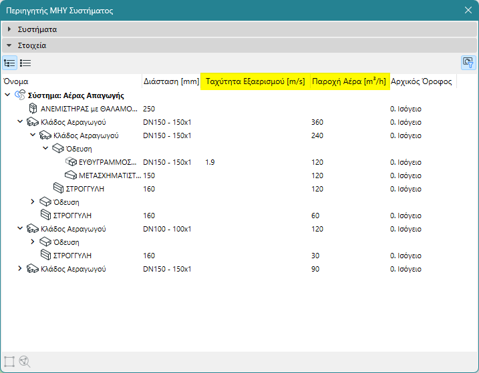Expand Όδευση above ΣΤΡΟΓΓΥΛΗ with flow 60

tap(33, 202)
